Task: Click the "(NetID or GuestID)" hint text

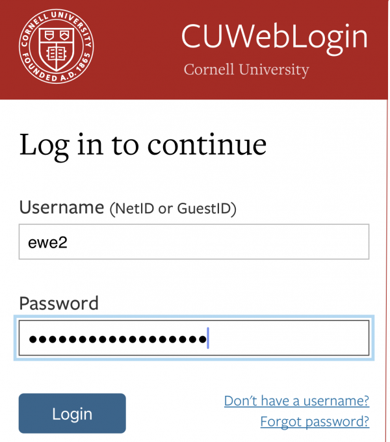Action: coord(173,209)
